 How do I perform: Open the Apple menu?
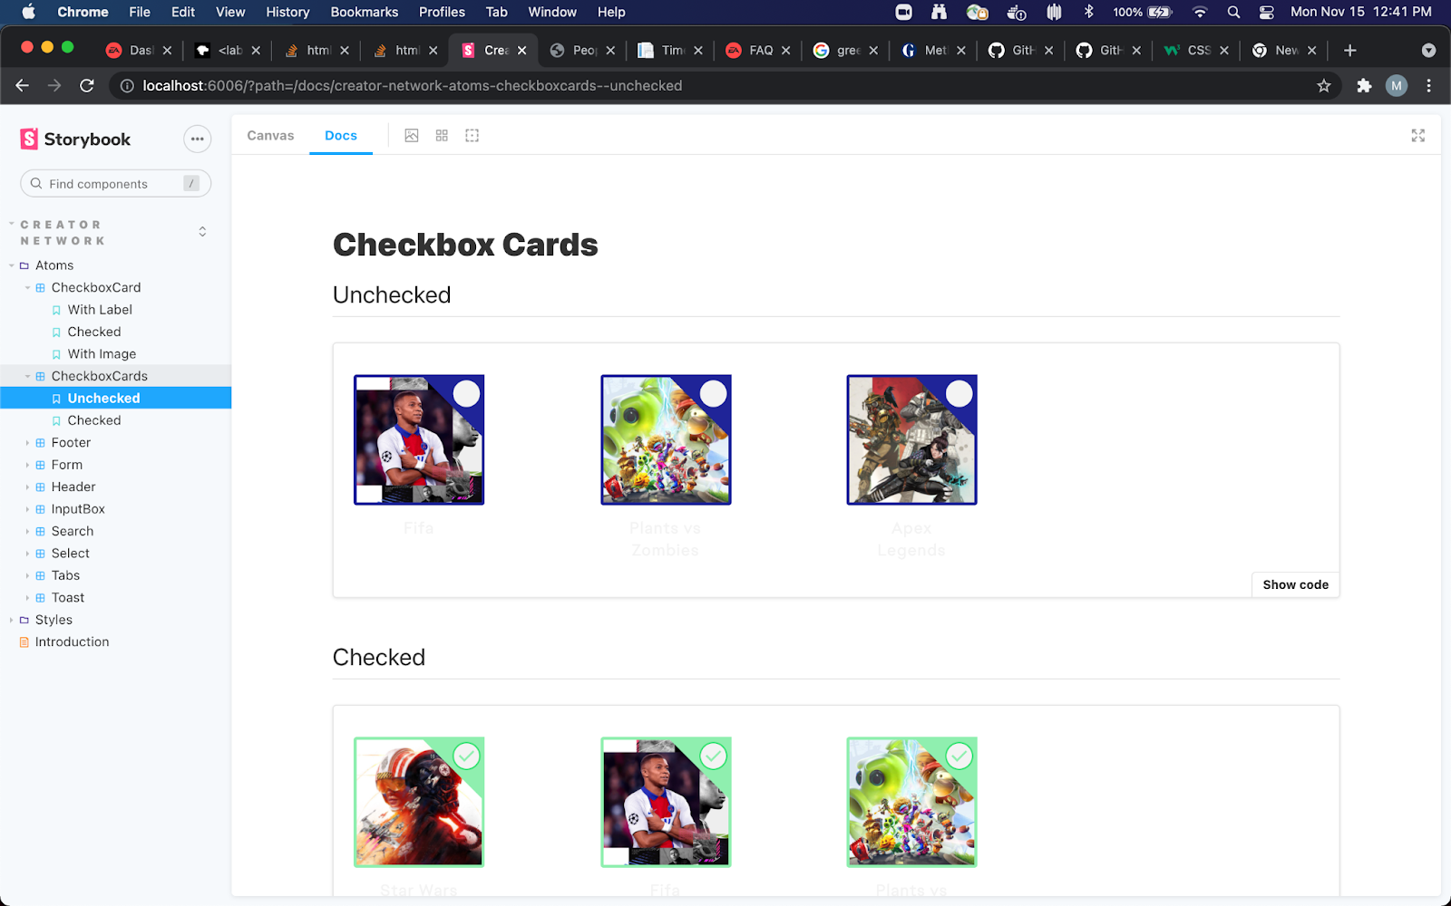[x=28, y=12]
